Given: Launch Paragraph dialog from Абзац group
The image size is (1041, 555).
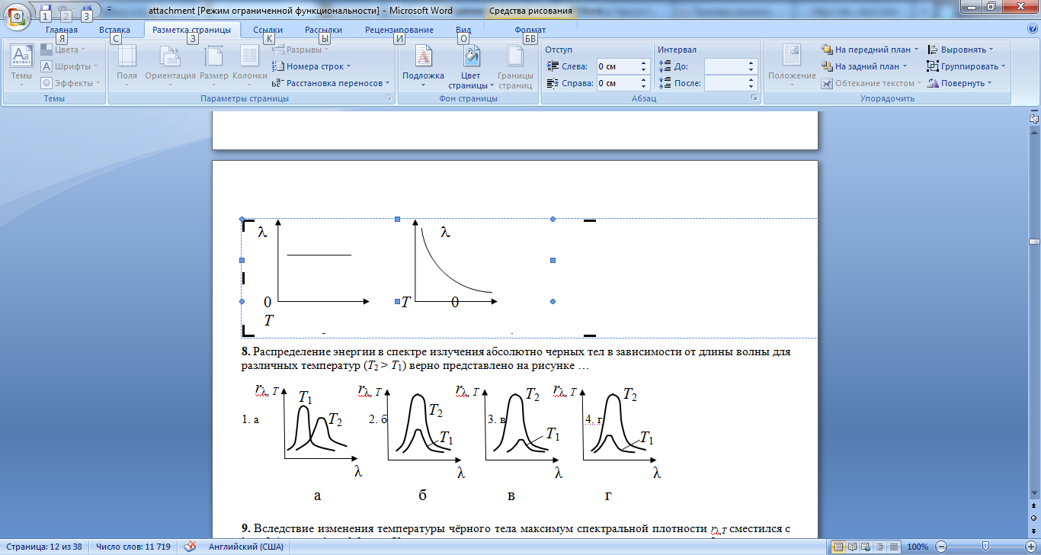Looking at the screenshot, I should click(x=754, y=98).
